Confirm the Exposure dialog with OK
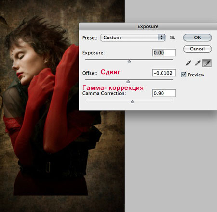The height and width of the screenshot is (212, 217). tap(197, 37)
